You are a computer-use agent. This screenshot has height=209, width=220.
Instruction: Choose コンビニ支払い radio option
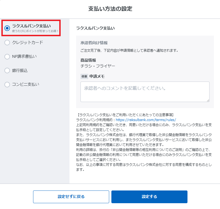tap(7, 85)
